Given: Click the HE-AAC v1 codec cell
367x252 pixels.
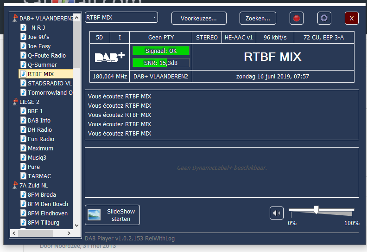Looking at the screenshot, I should tap(239, 38).
